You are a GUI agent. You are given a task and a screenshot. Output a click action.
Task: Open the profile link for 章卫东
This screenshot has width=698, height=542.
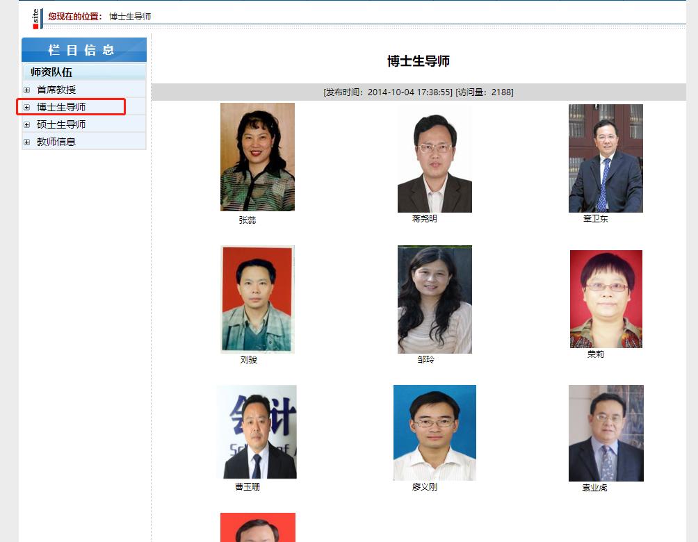point(606,158)
